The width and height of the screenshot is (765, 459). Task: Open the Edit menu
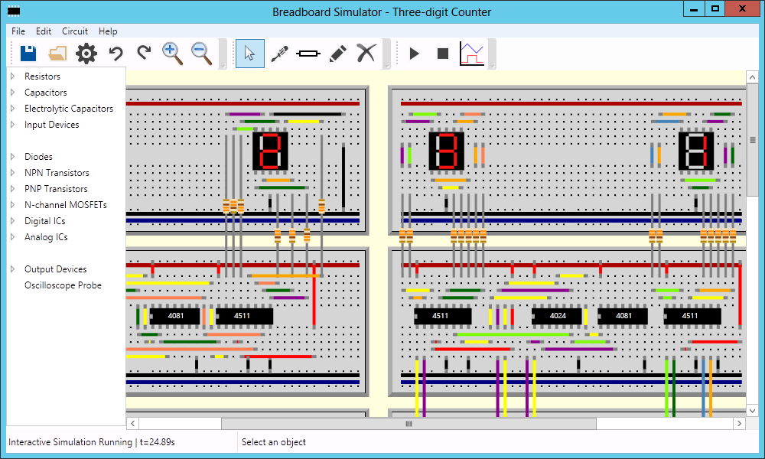click(x=44, y=31)
